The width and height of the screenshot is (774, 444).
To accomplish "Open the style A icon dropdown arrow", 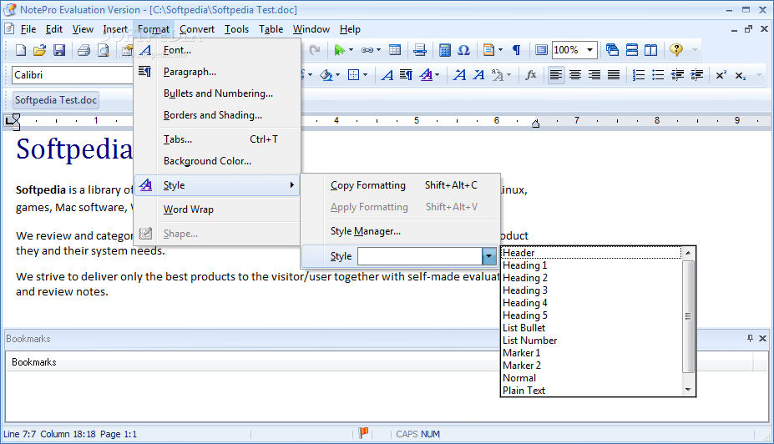I will point(437,75).
